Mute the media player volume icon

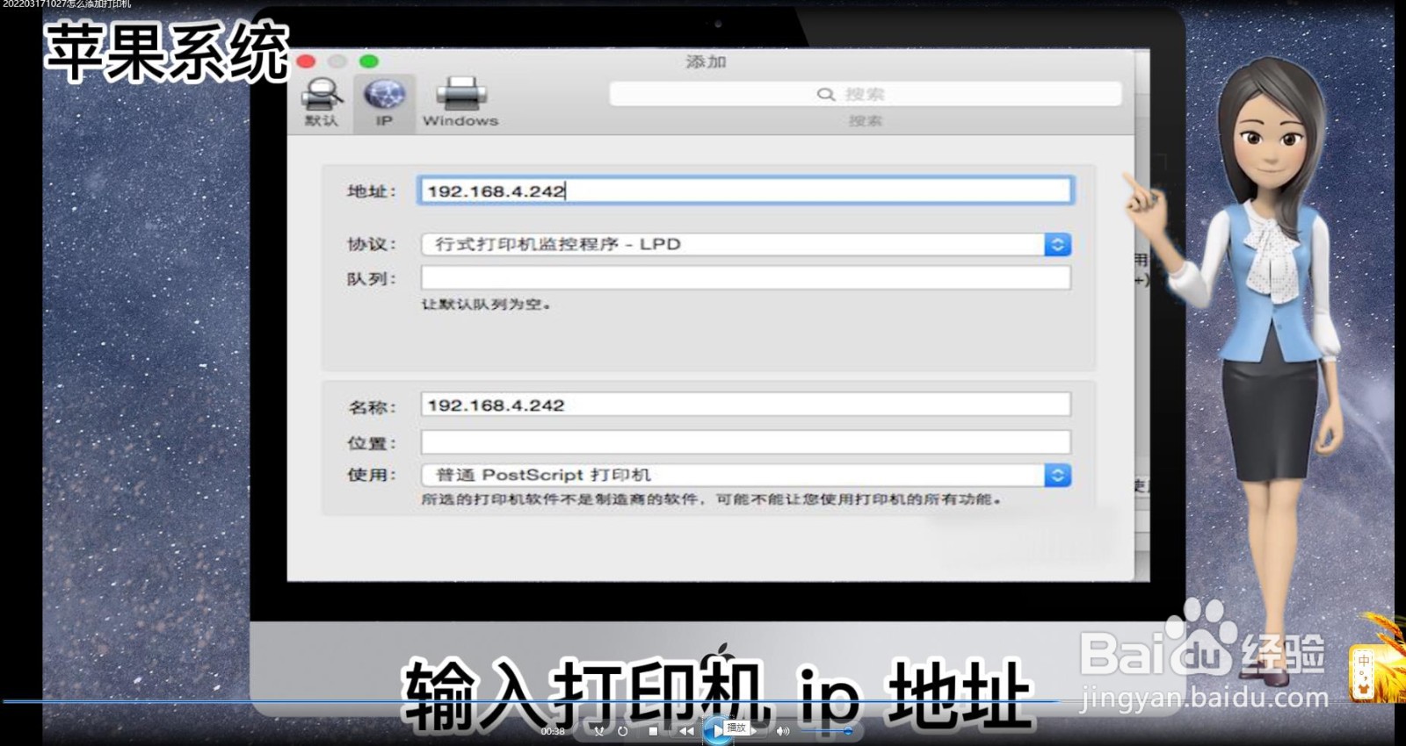(x=782, y=730)
